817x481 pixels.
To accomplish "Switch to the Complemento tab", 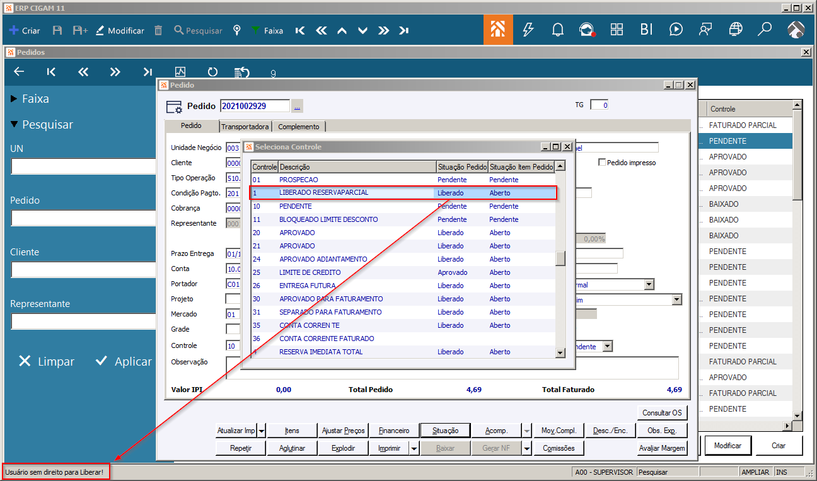I will coord(299,127).
